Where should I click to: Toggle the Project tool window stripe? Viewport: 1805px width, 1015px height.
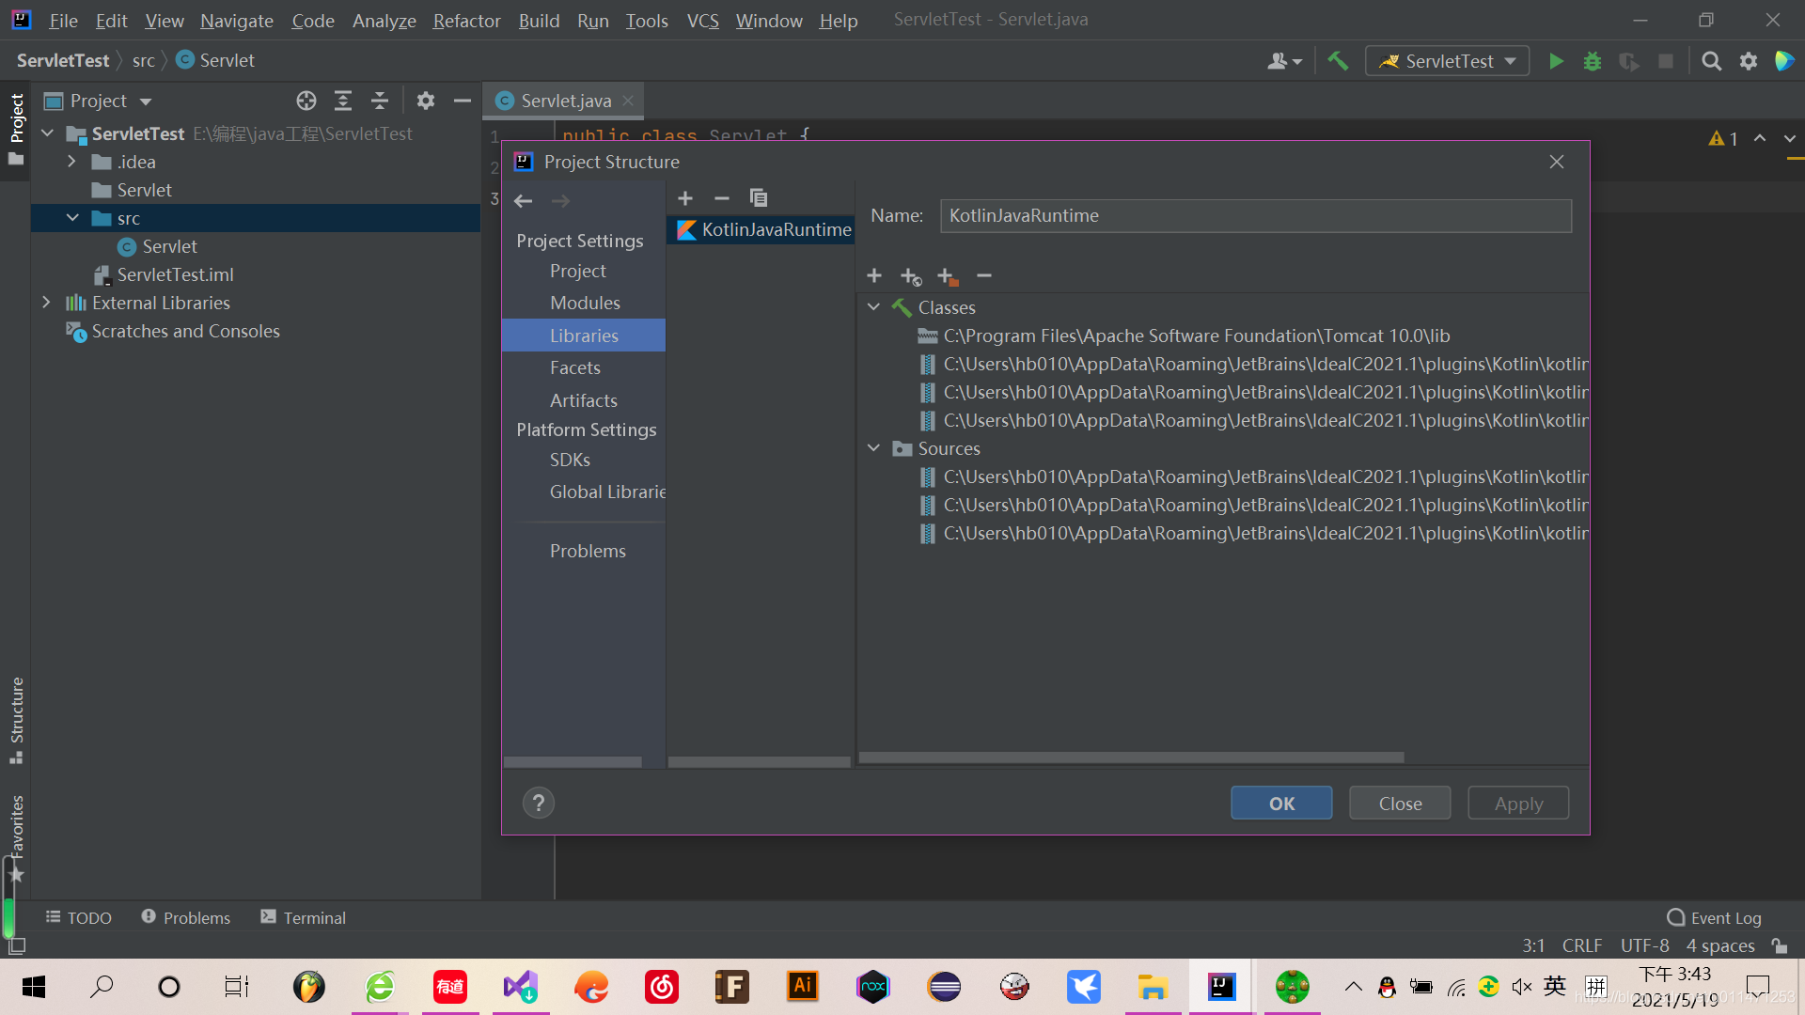[16, 122]
